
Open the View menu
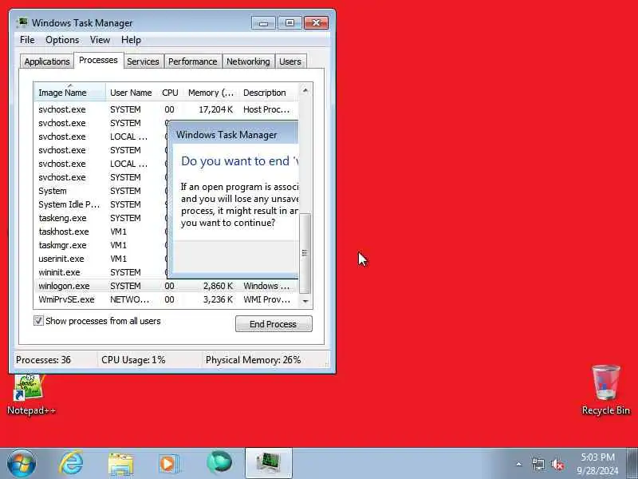coord(100,40)
